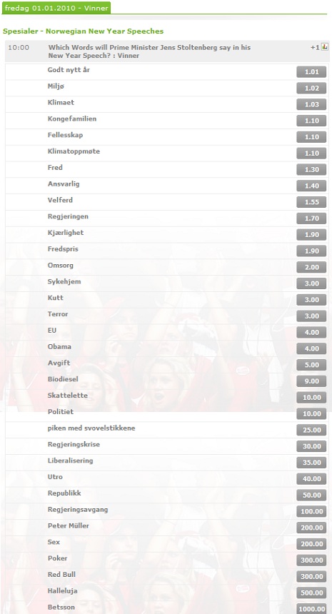Bet on Republikk at 50.00

[311, 495]
